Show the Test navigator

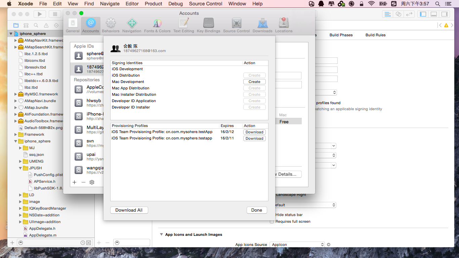56,25
